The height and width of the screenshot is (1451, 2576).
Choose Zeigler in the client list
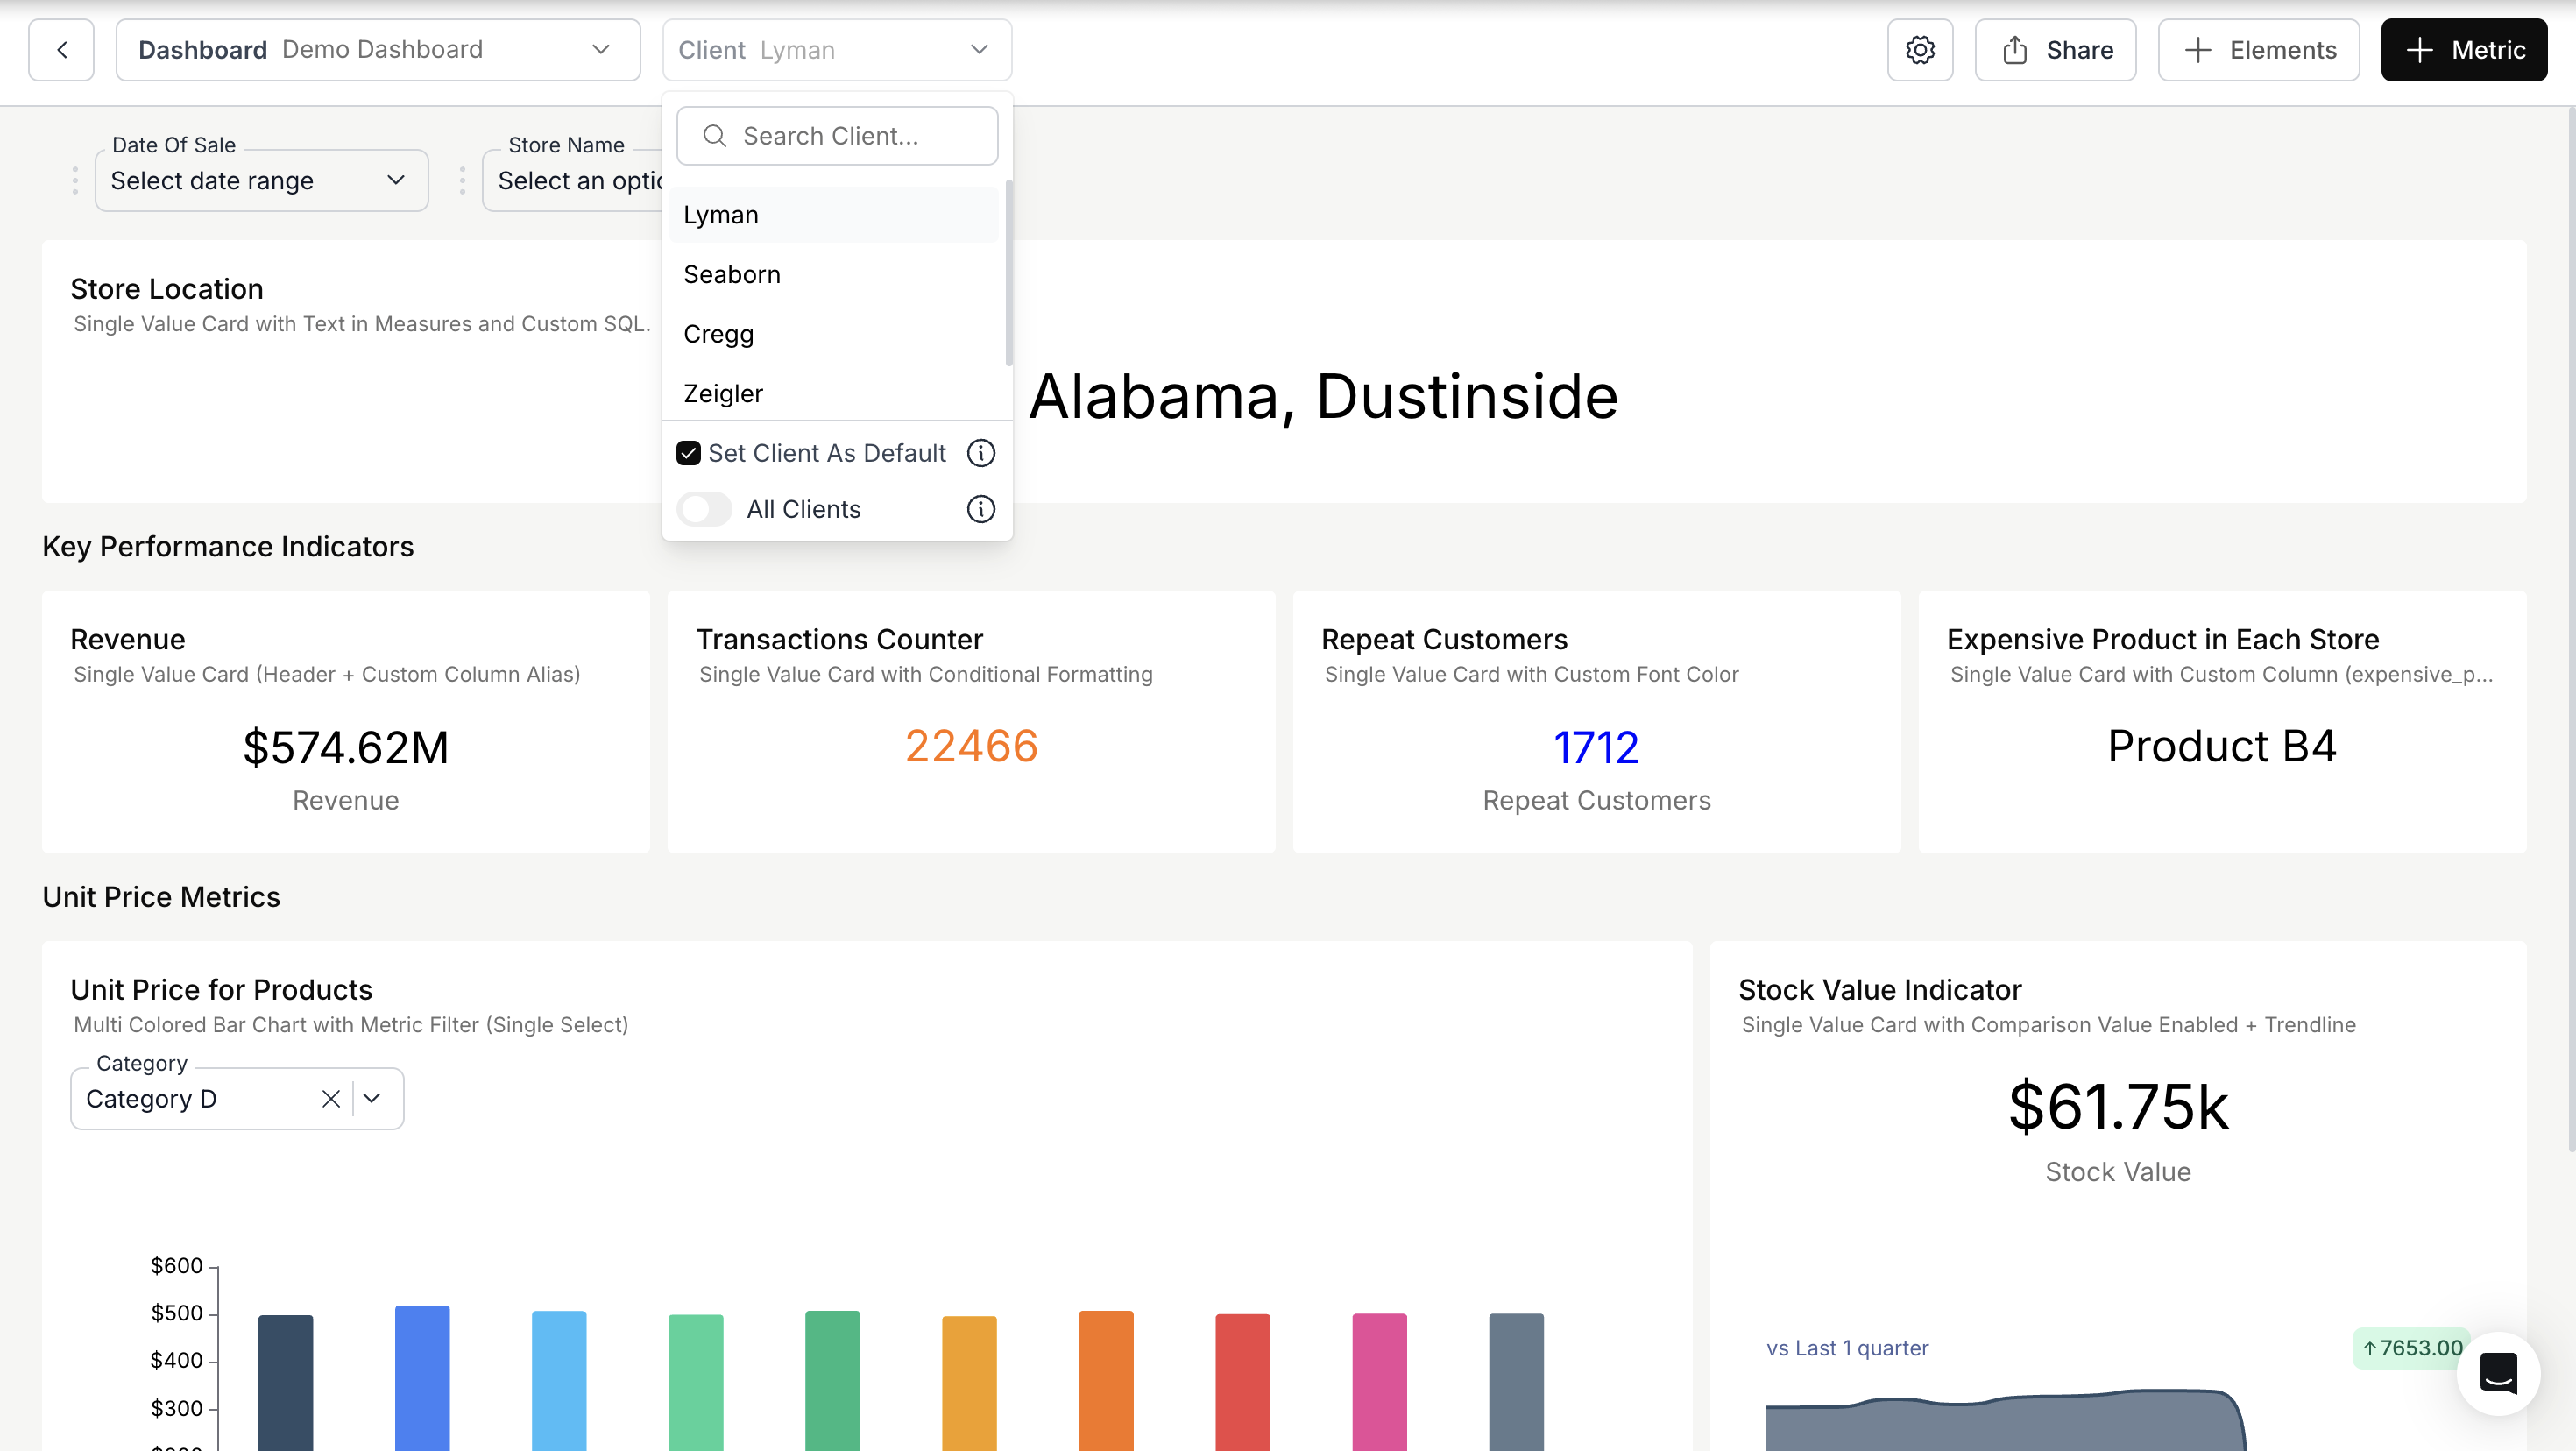[x=723, y=393]
